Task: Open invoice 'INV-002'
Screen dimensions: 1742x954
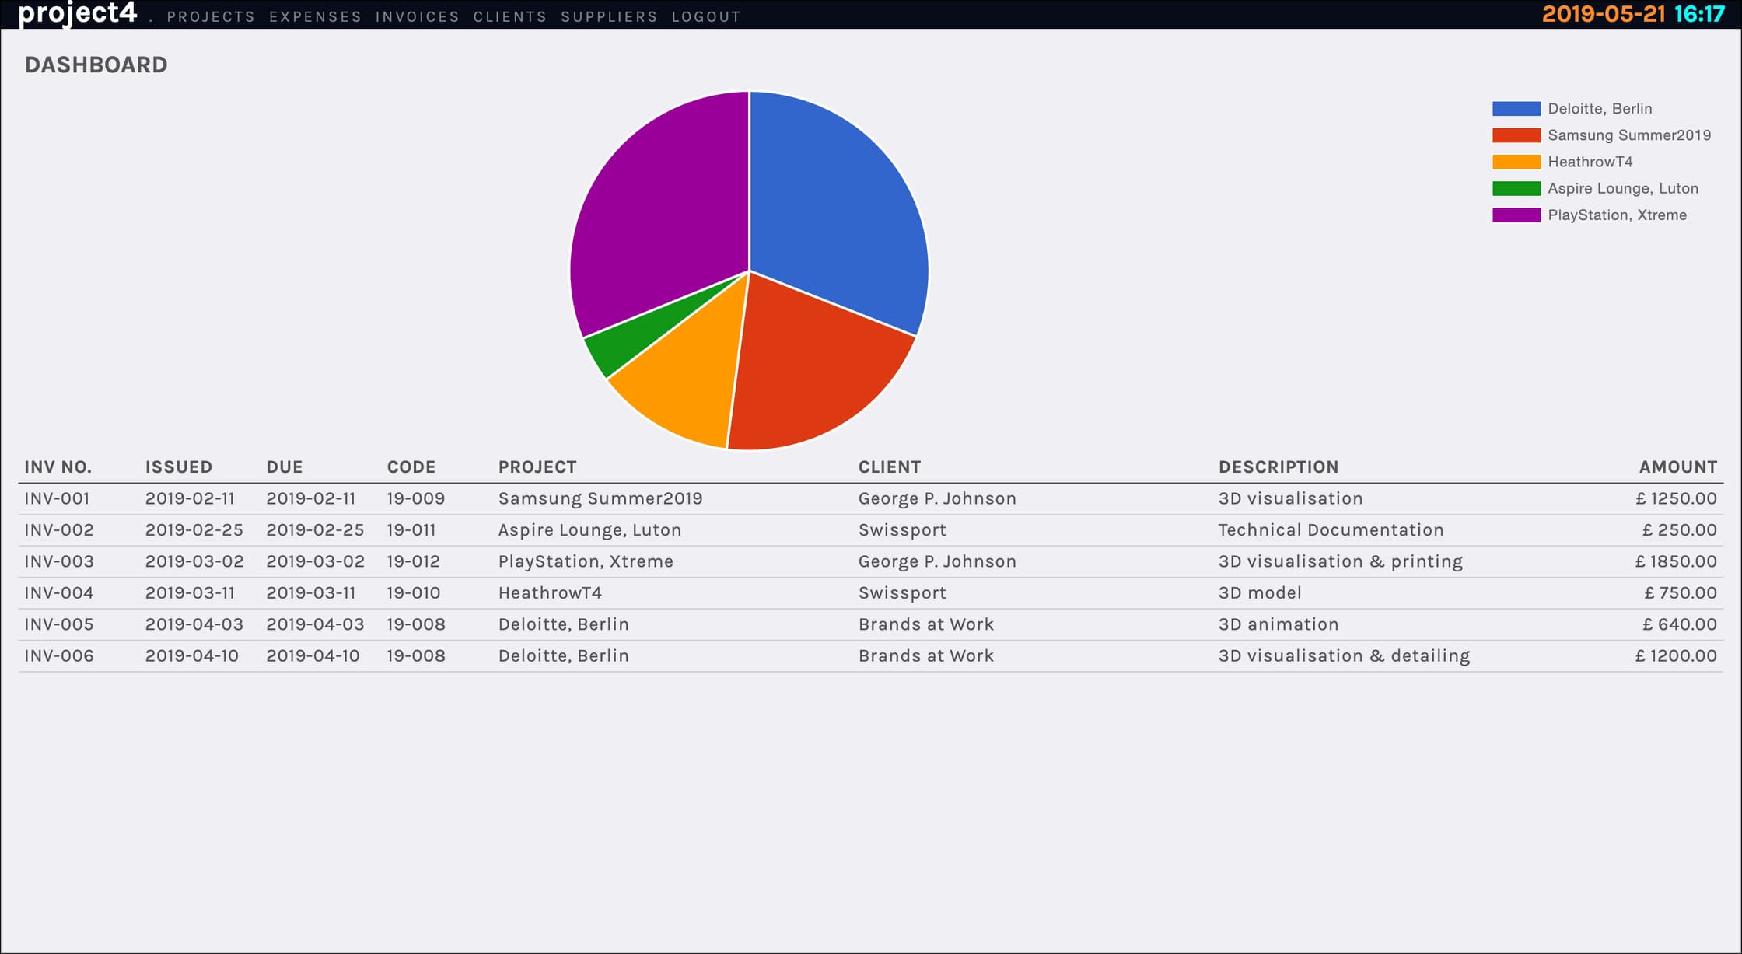Action: pos(59,530)
